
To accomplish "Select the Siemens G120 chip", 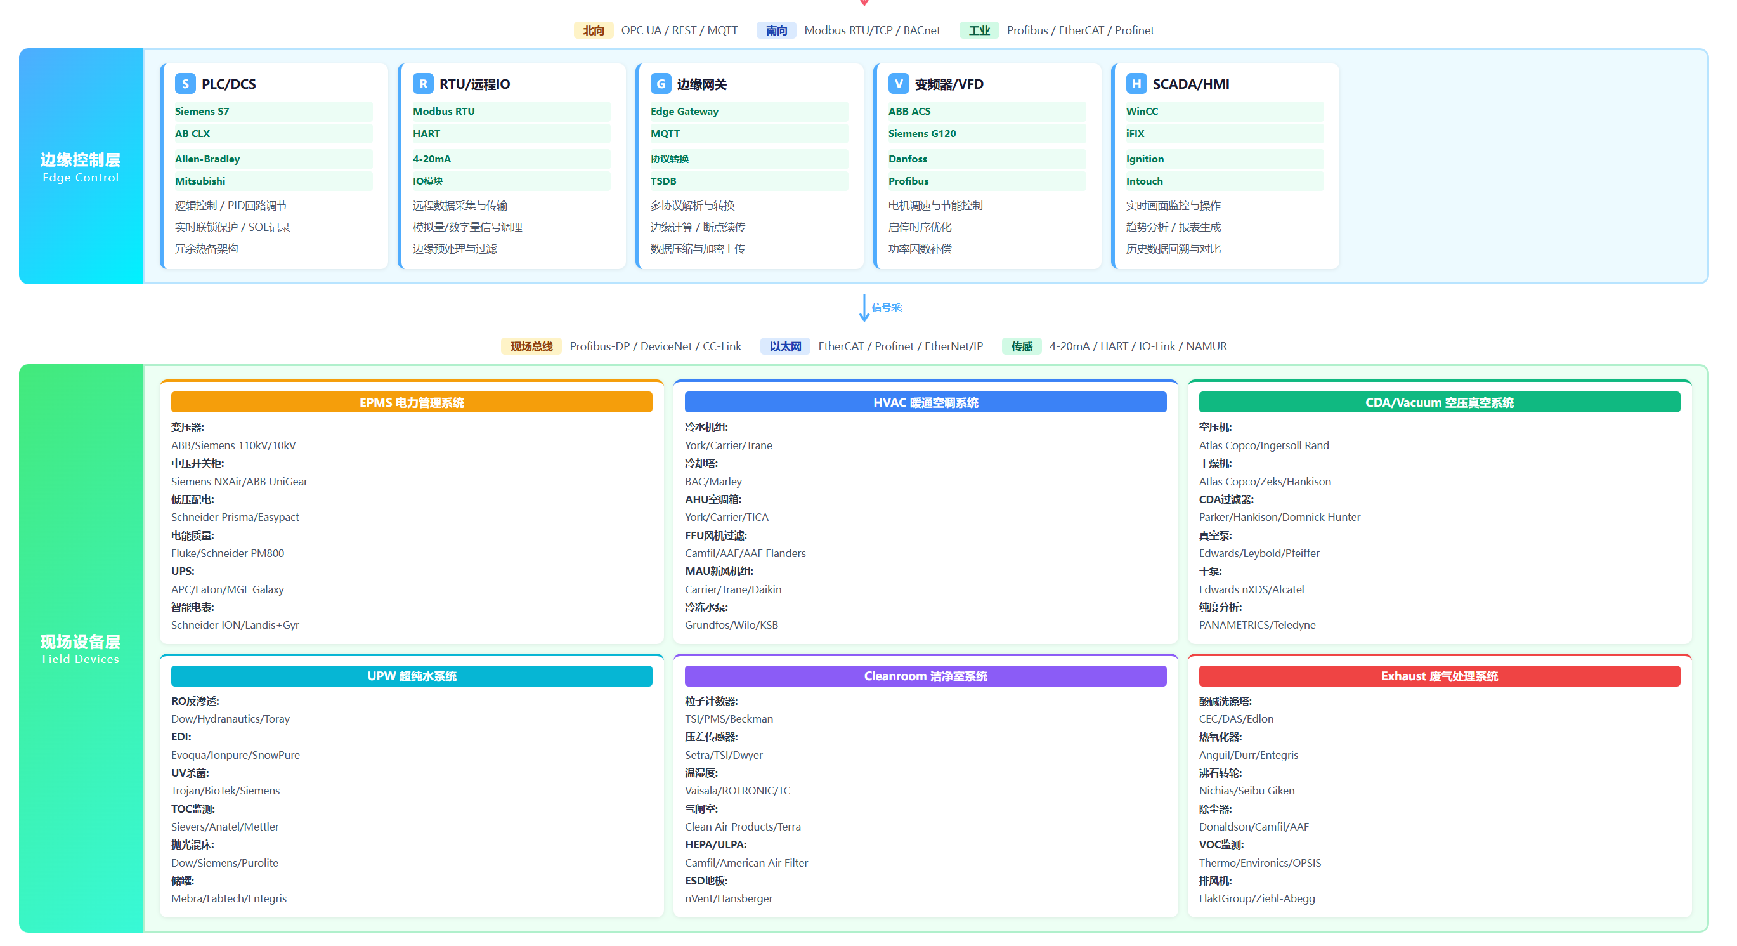I will [x=987, y=134].
